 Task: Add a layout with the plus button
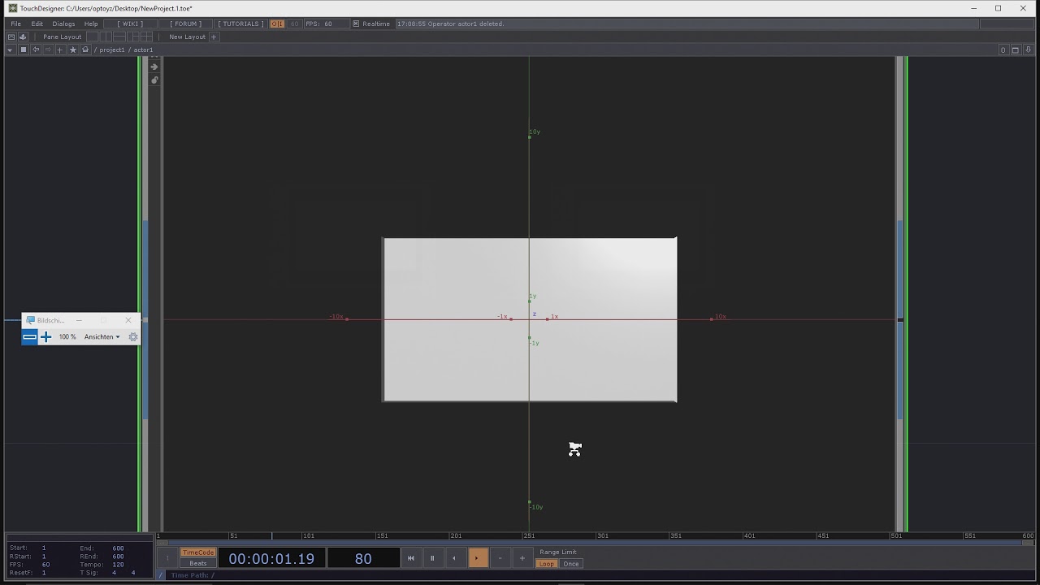click(x=214, y=37)
